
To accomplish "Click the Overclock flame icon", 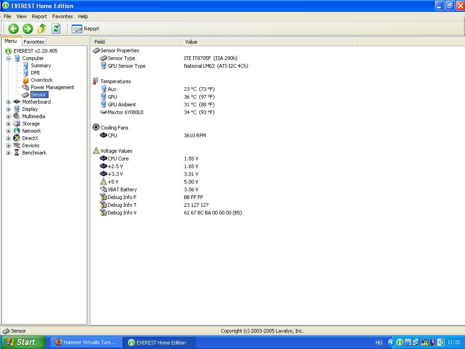I will (26, 80).
